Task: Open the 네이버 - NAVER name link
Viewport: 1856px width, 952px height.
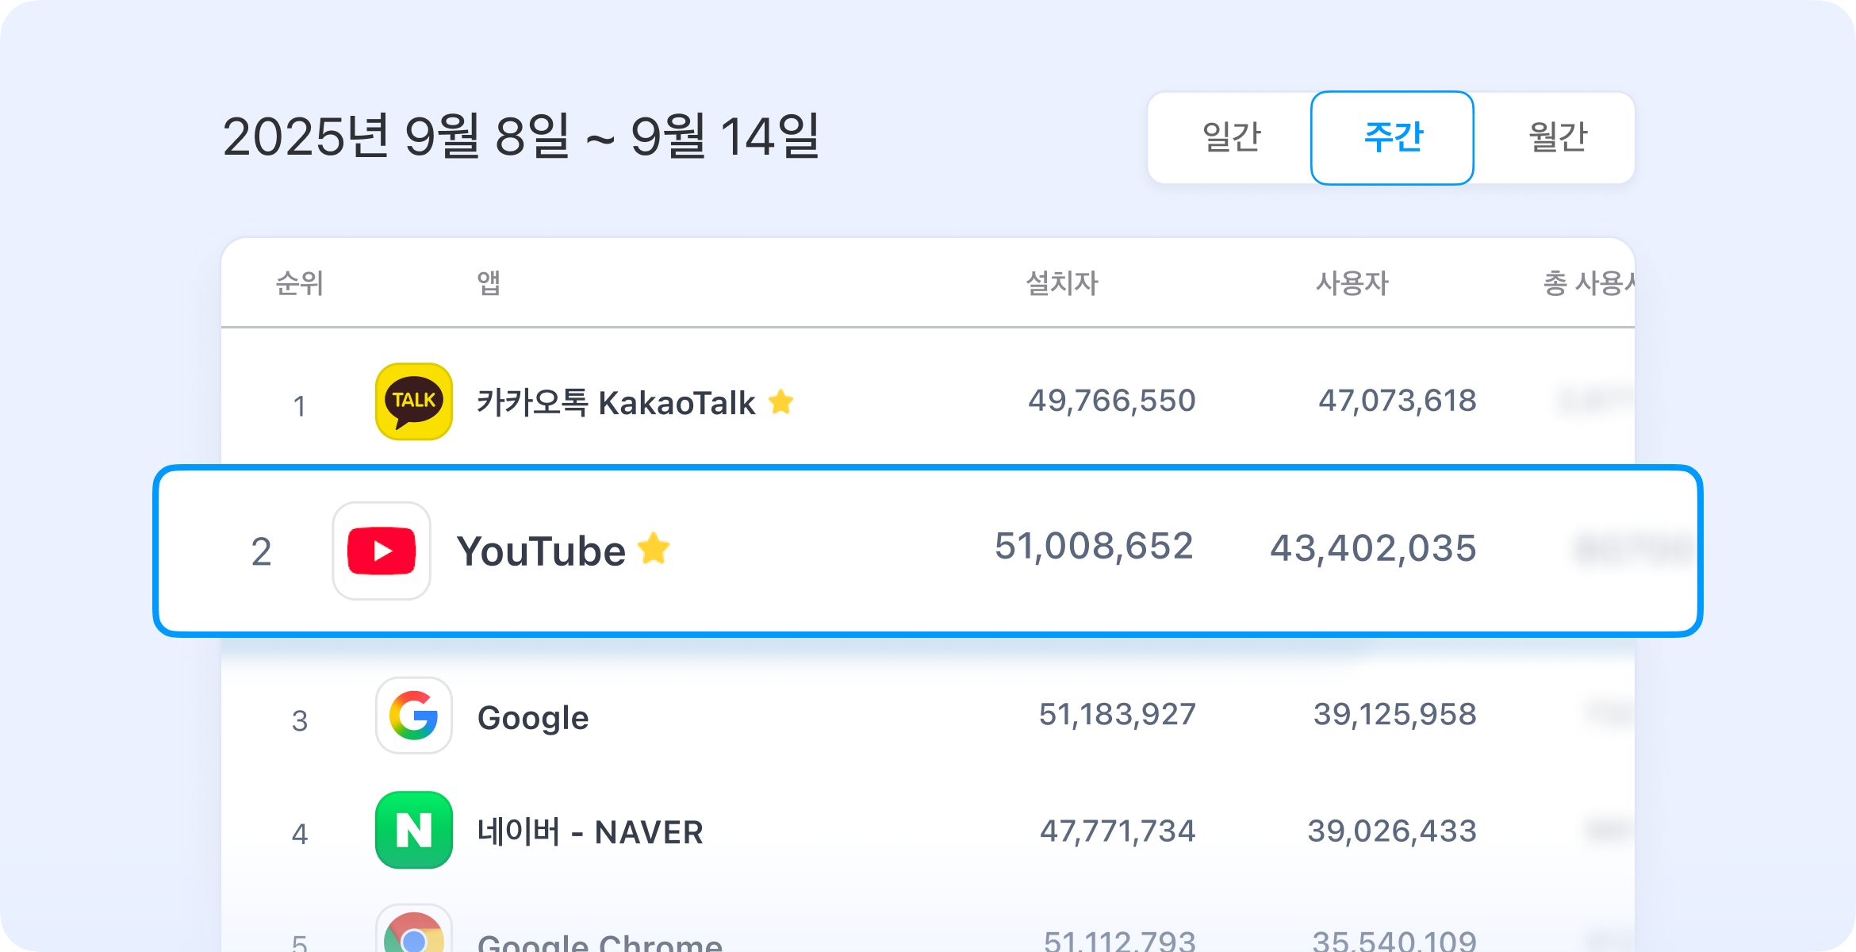Action: click(590, 832)
